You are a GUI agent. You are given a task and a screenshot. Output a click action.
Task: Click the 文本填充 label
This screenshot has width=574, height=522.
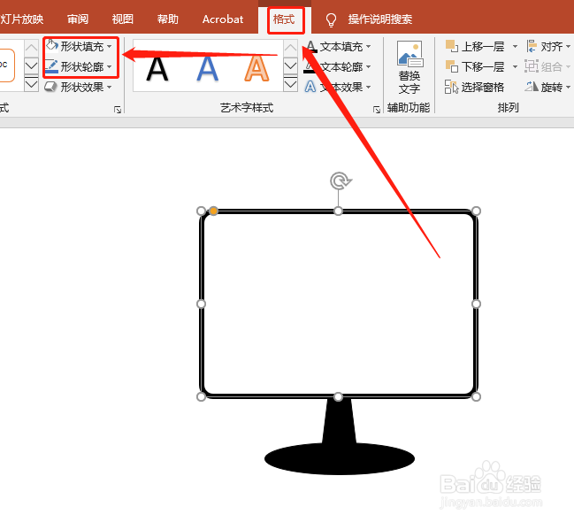tap(341, 47)
